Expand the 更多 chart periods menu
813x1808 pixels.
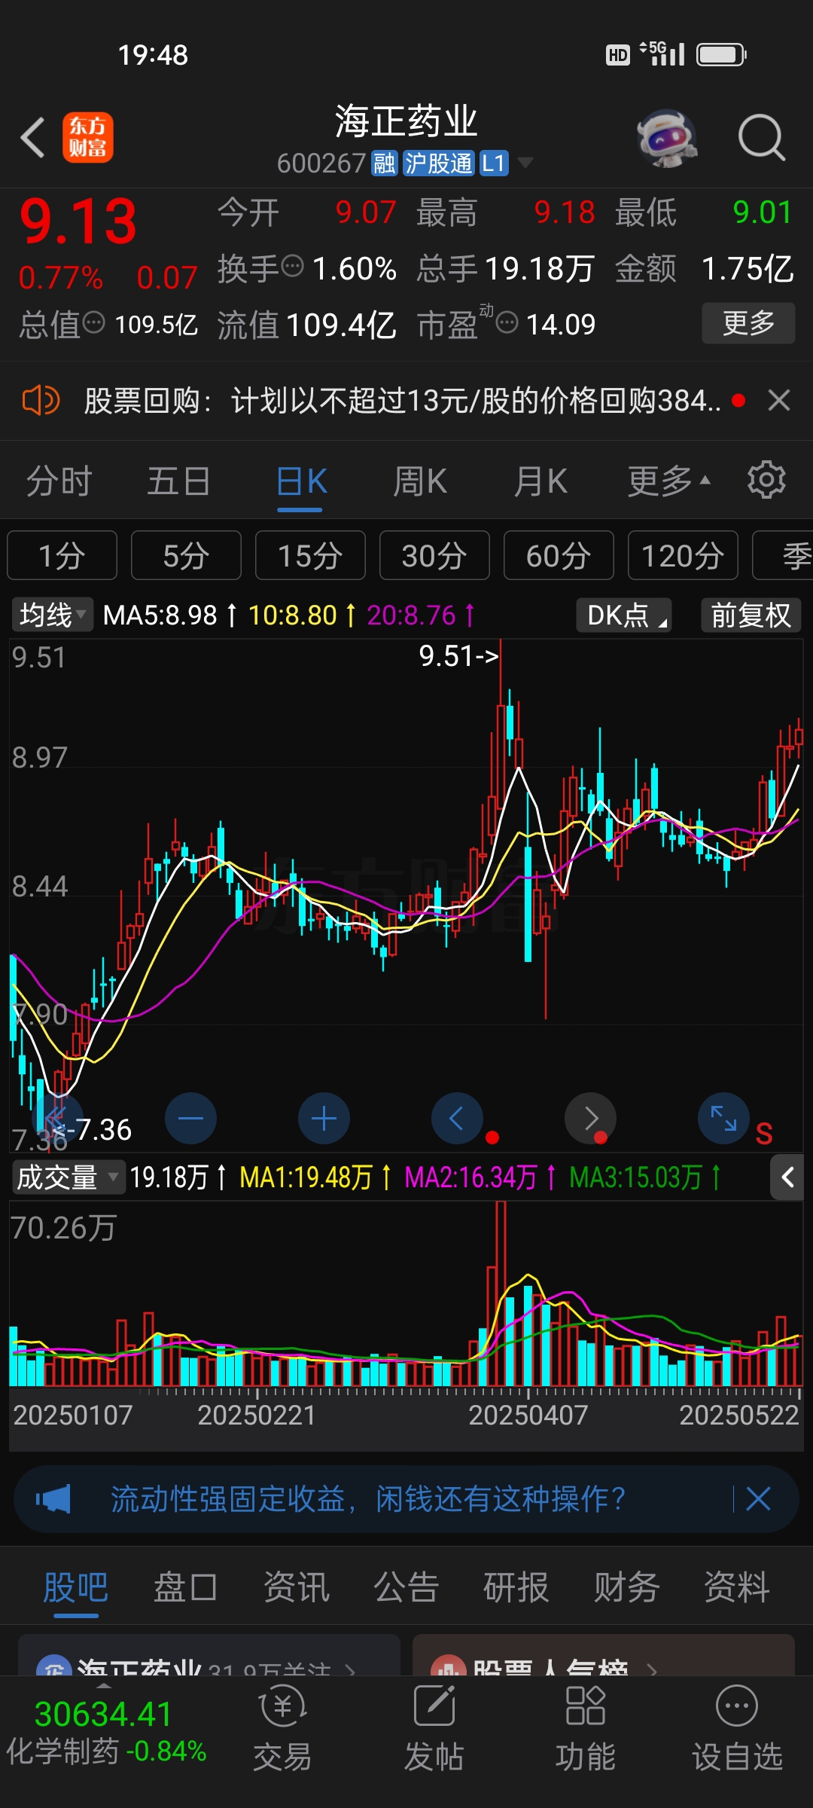pos(668,481)
